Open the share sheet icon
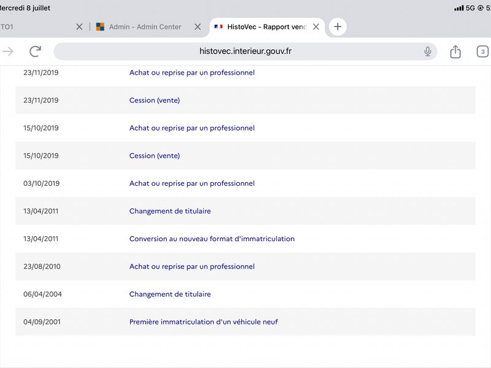Image resolution: width=491 pixels, height=368 pixels. coord(455,52)
